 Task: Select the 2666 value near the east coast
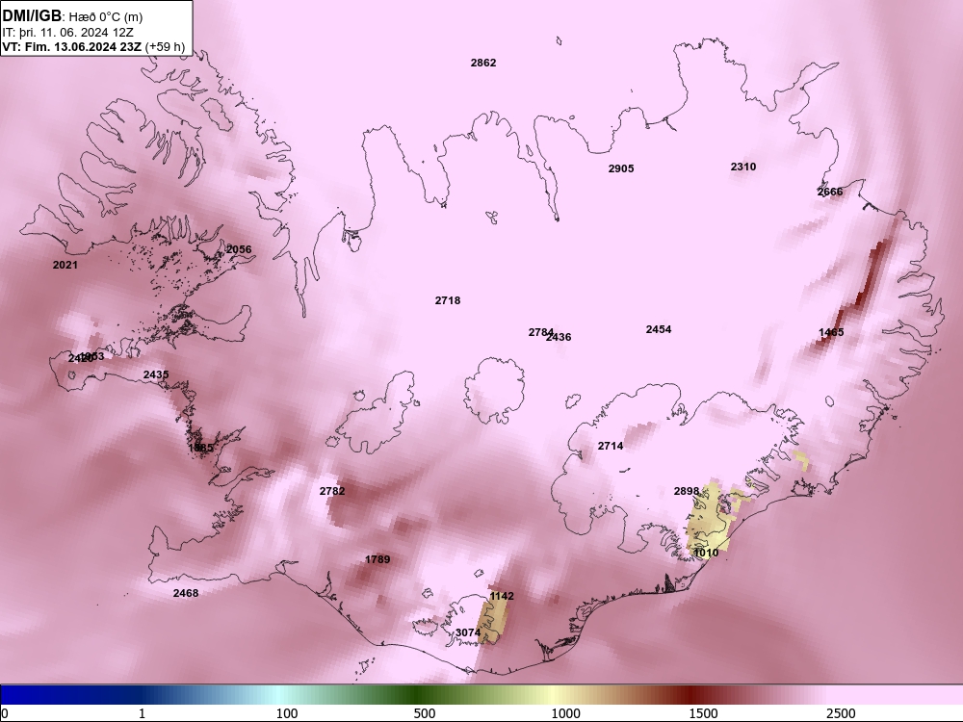(830, 192)
